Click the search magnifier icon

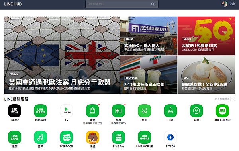(x=153, y=4)
